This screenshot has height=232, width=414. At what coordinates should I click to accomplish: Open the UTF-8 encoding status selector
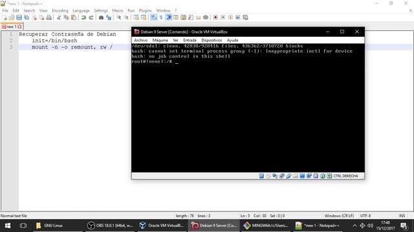[365, 216]
